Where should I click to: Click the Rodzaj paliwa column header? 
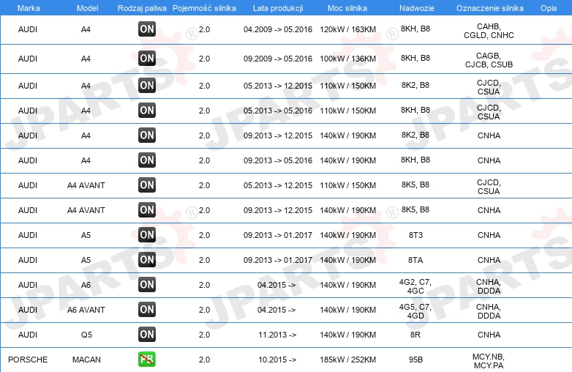click(142, 8)
